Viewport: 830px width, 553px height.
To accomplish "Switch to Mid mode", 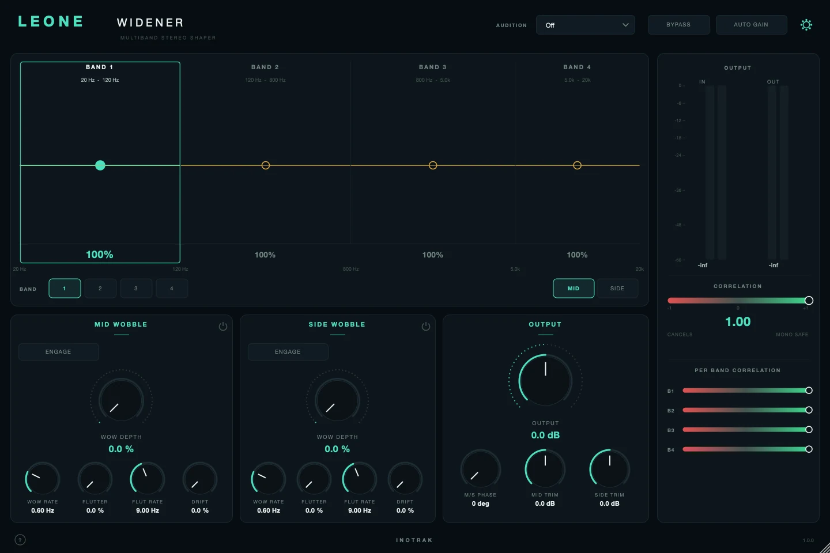I will (x=574, y=288).
